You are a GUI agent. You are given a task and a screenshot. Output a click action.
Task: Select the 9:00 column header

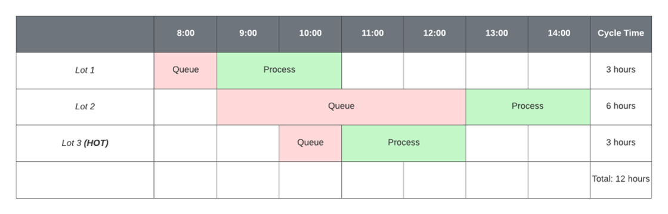248,34
